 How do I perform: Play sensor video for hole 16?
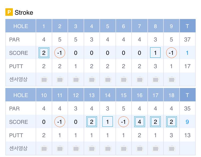(139, 148)
